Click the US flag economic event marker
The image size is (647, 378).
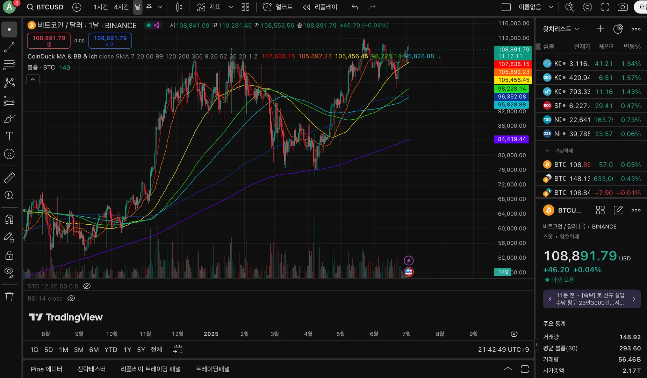[409, 272]
